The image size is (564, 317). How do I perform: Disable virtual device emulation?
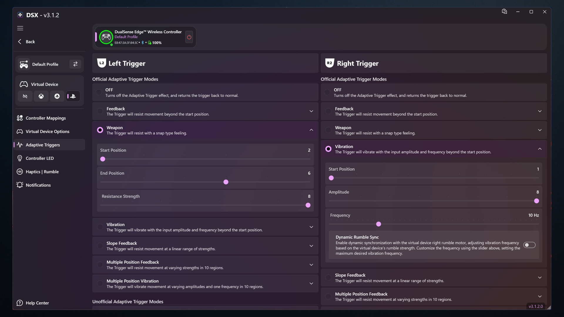coord(25,96)
